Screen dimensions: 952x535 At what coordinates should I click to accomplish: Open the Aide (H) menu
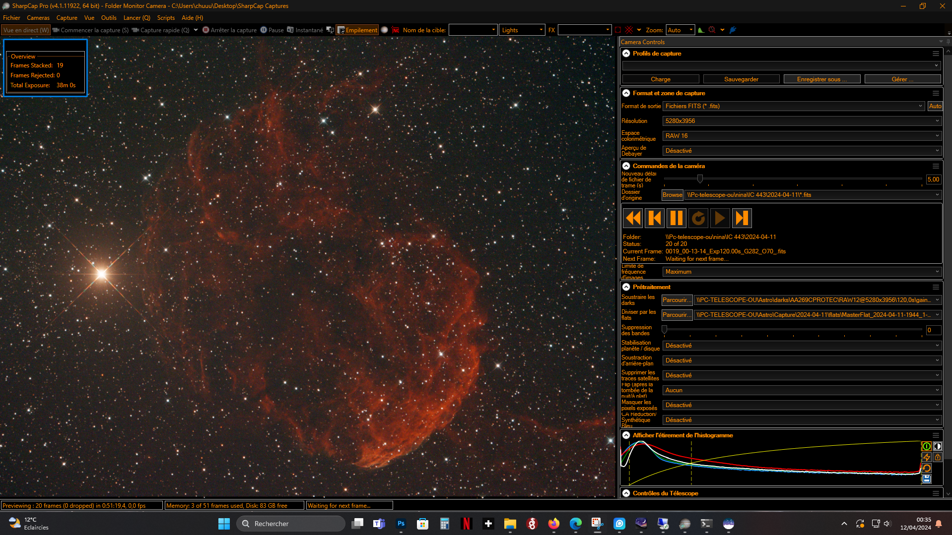192,18
